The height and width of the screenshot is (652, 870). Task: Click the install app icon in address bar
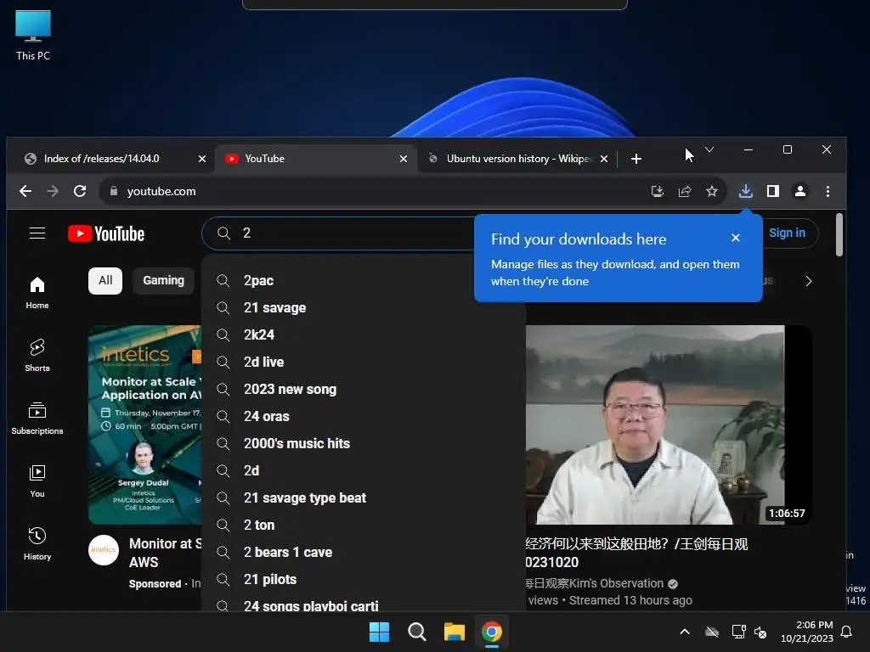click(658, 191)
